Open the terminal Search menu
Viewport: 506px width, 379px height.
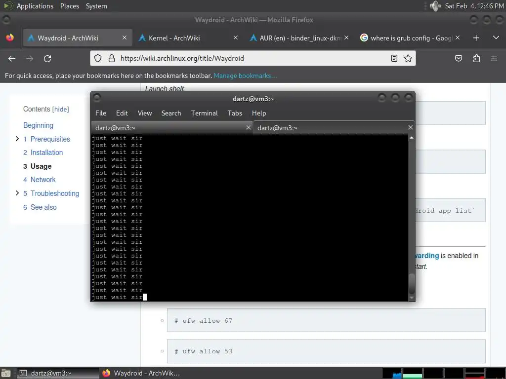point(171,113)
